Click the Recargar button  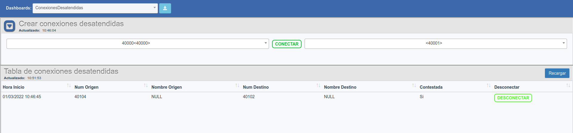tap(557, 73)
